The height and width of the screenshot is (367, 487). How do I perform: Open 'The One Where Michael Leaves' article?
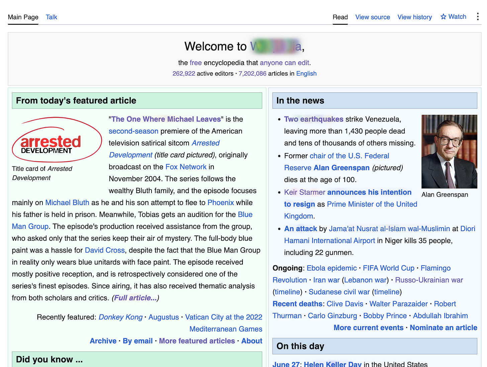(x=166, y=119)
